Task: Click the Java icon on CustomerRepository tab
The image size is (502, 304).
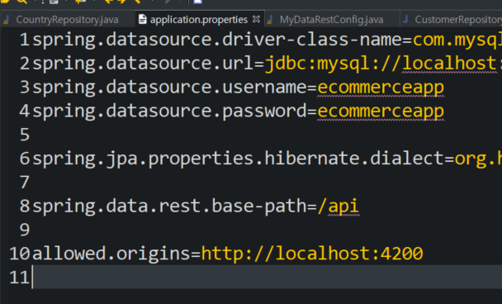Action: 405,20
